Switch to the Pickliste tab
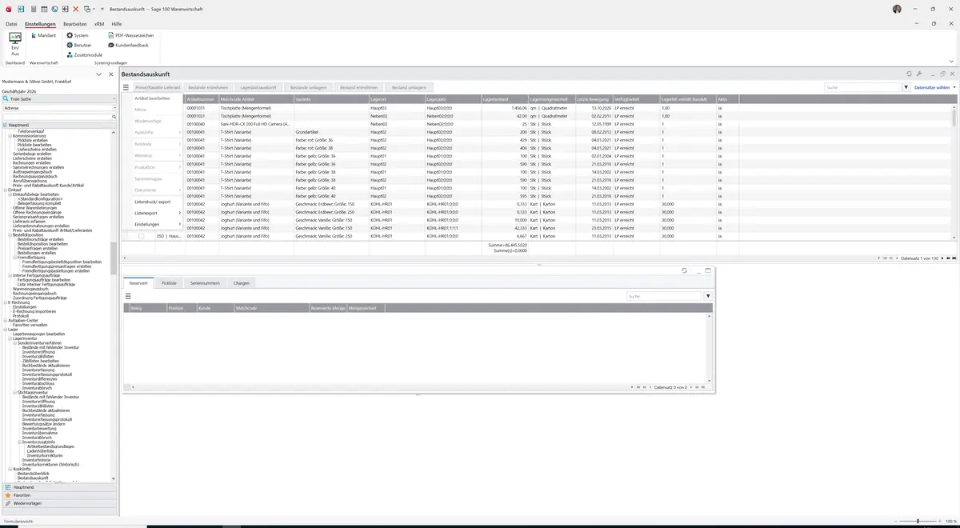 pyautogui.click(x=169, y=283)
